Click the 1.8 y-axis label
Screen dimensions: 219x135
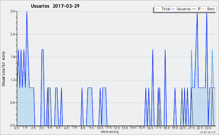[12, 57]
